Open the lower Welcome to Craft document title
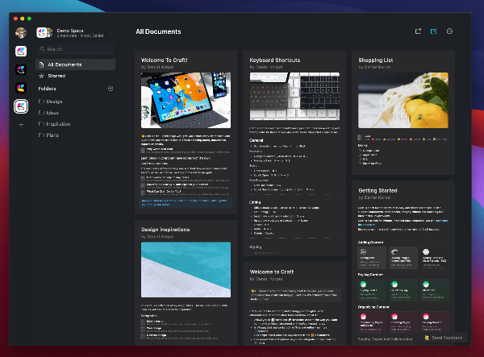Screen dimensions: 484x357 click(x=272, y=272)
